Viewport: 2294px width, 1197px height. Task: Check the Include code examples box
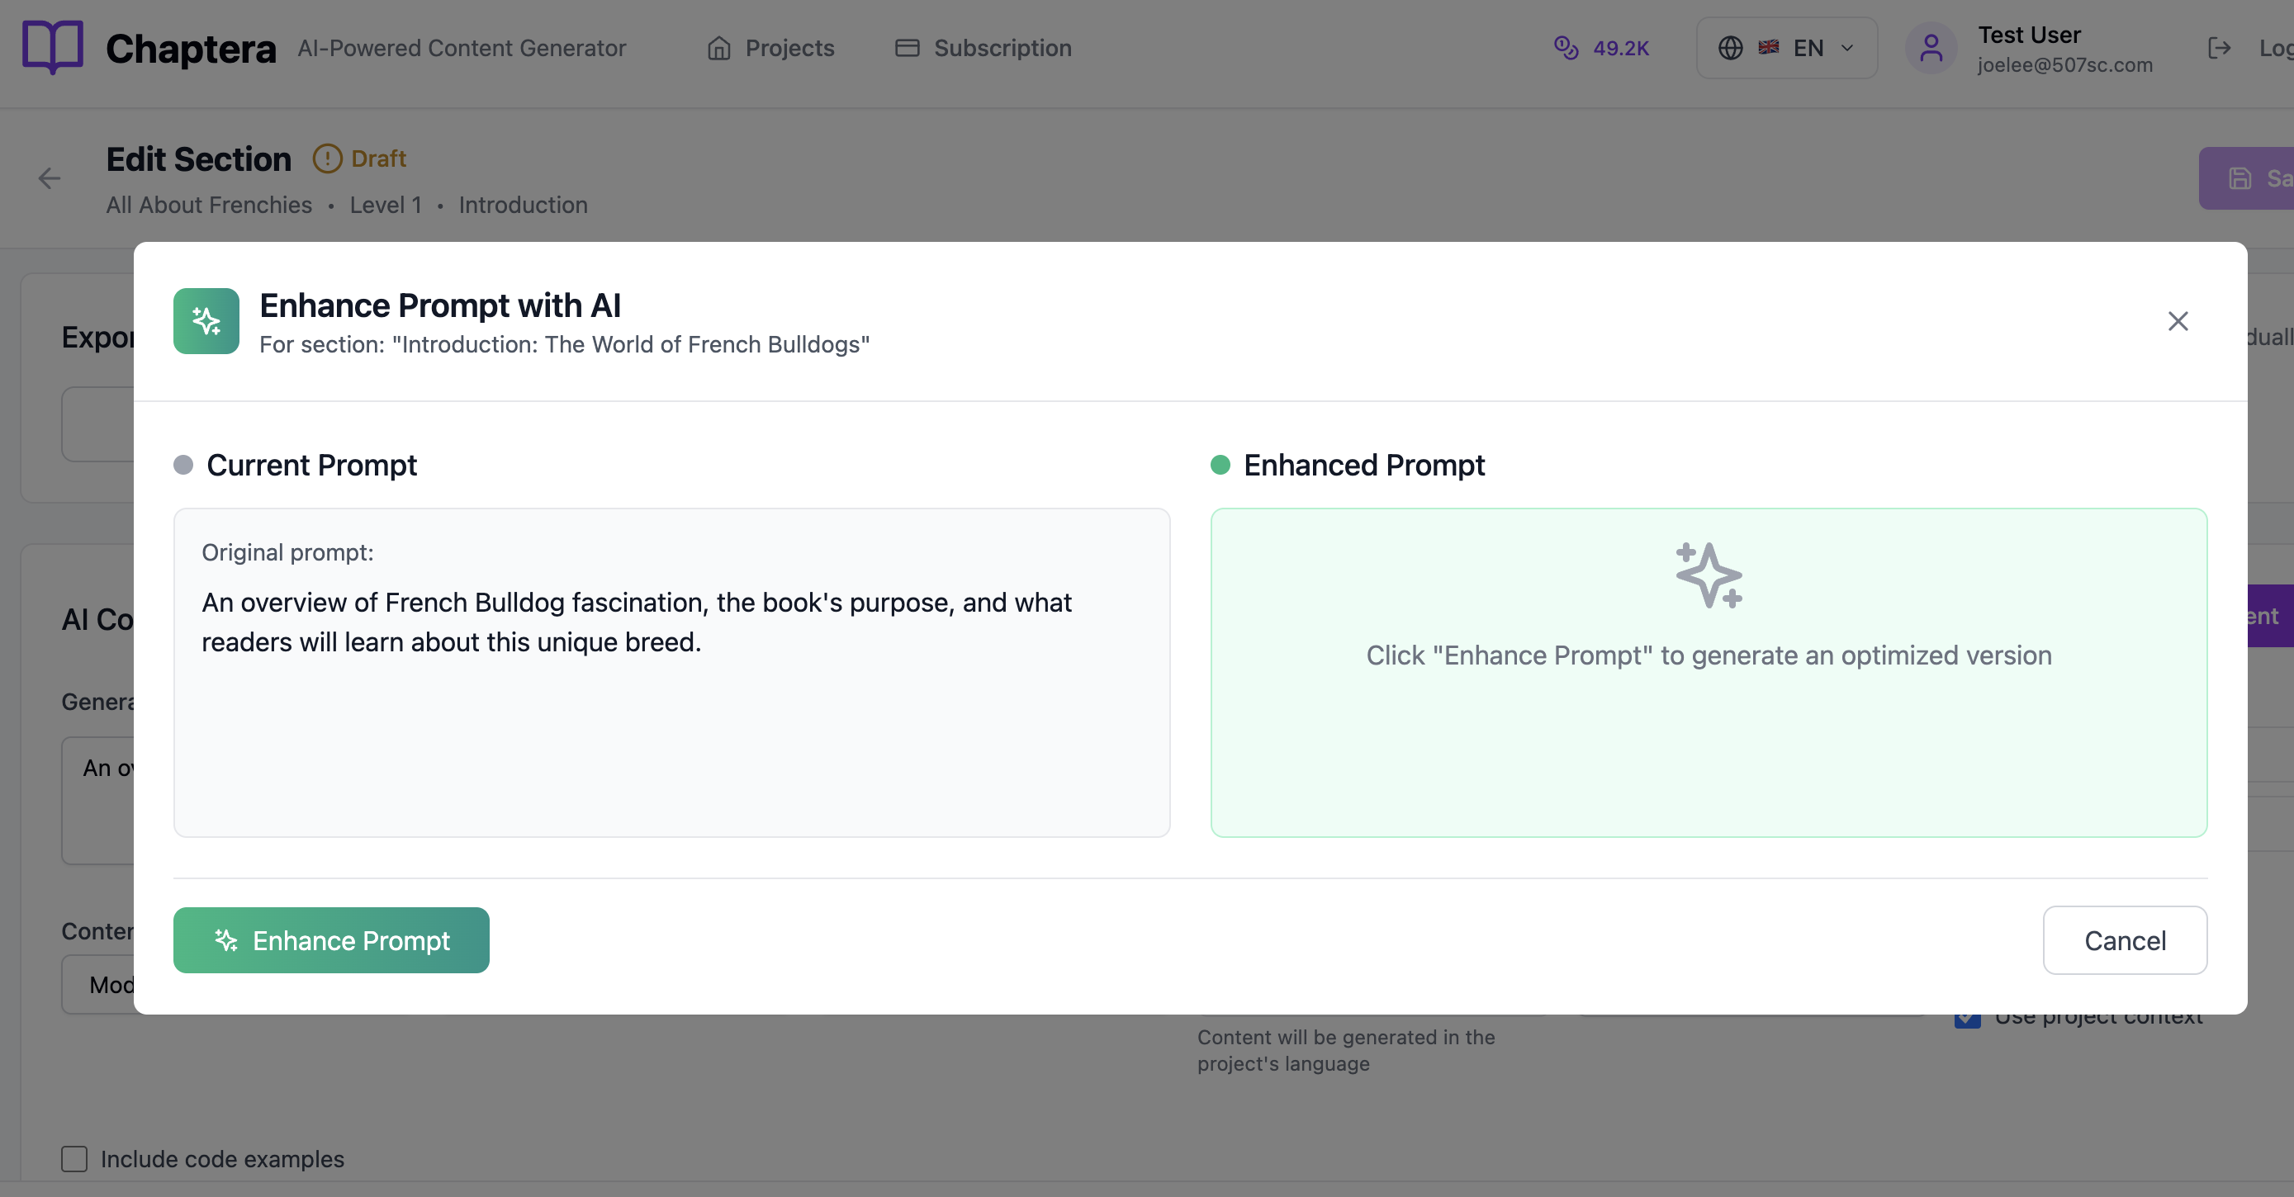click(x=75, y=1159)
